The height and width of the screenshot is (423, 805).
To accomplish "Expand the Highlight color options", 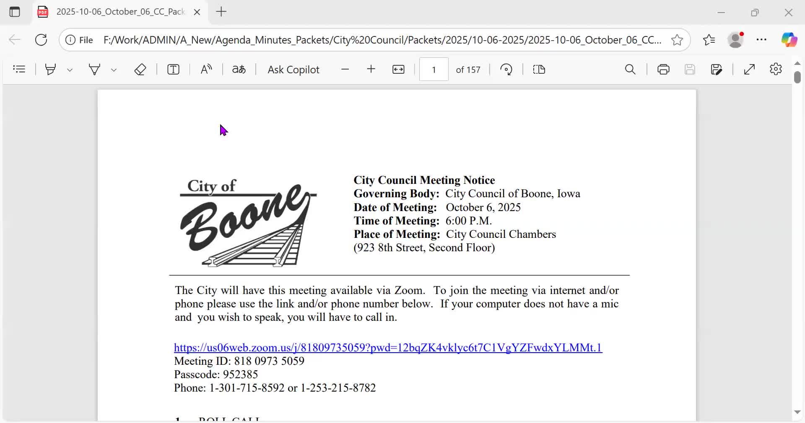I will click(x=70, y=70).
